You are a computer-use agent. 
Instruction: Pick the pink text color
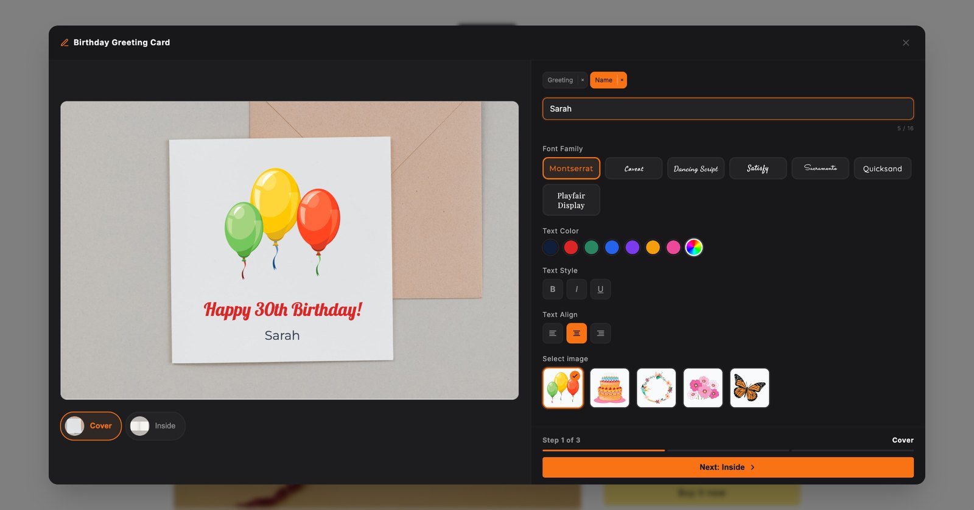pyautogui.click(x=673, y=247)
